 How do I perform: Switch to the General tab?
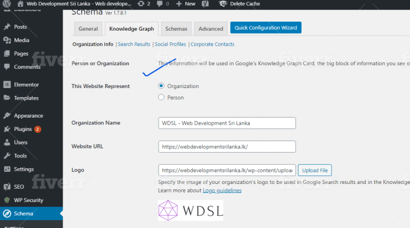pyautogui.click(x=88, y=29)
